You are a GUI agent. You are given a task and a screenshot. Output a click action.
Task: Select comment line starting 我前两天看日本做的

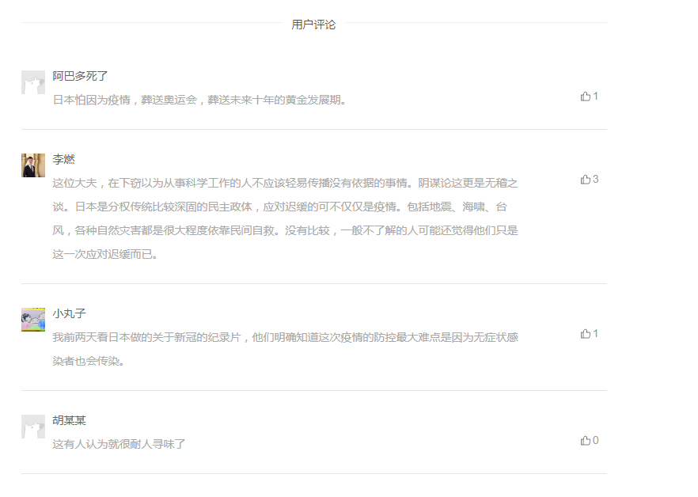click(285, 337)
